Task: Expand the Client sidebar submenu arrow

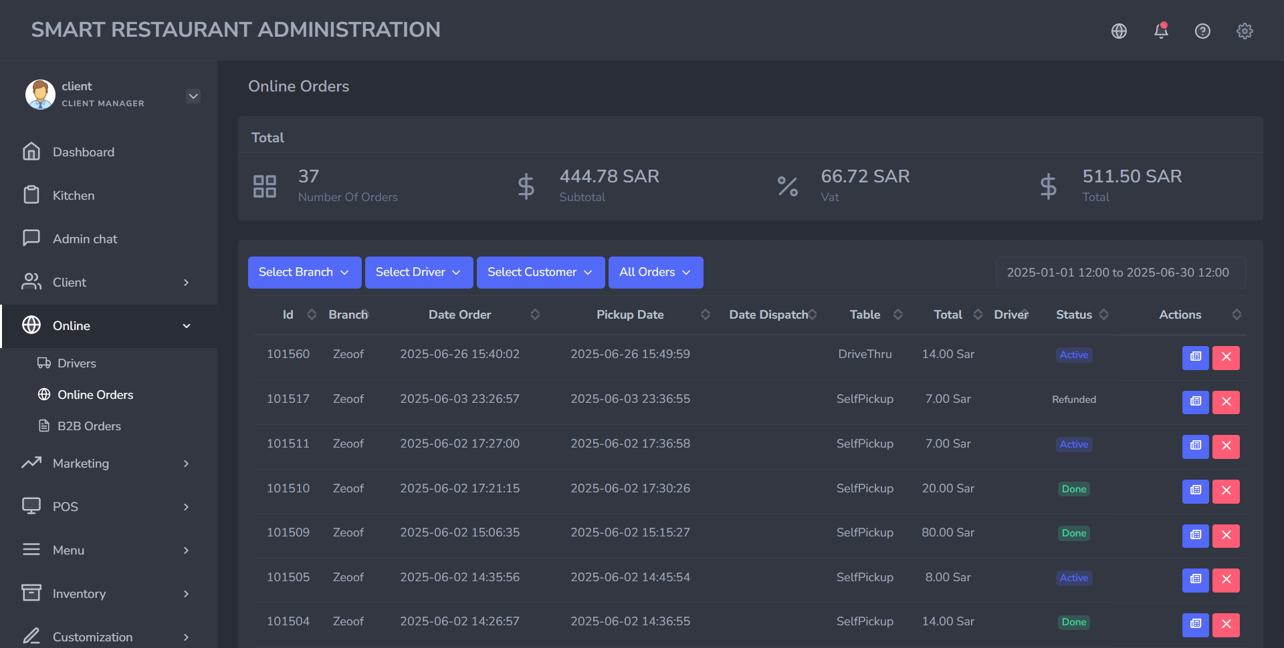Action: [186, 283]
